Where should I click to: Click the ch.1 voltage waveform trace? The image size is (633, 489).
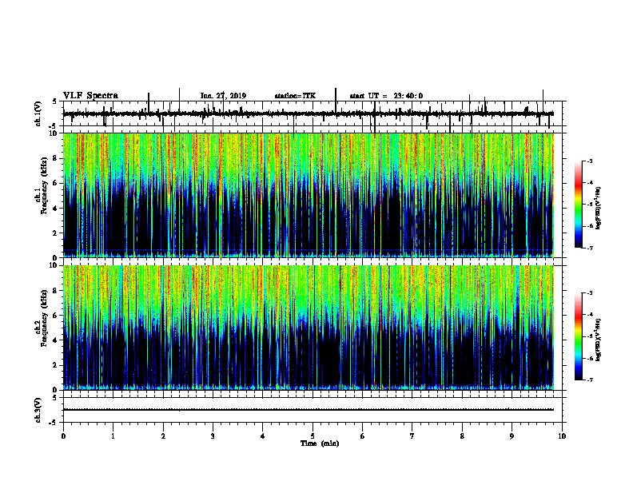pyautogui.click(x=309, y=113)
